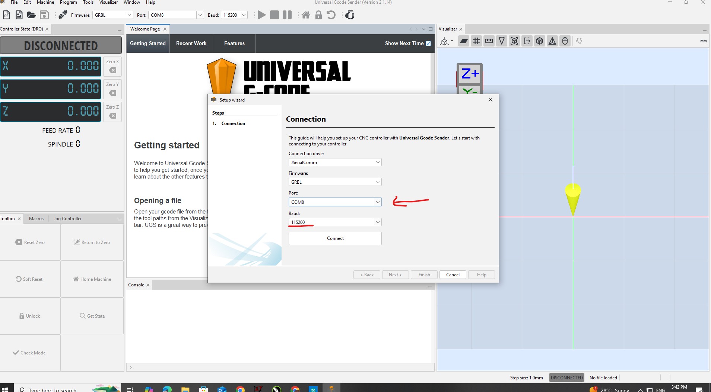Open the visualizer view preset dropdown
Viewport: 711px width, 392px height.
(447, 41)
